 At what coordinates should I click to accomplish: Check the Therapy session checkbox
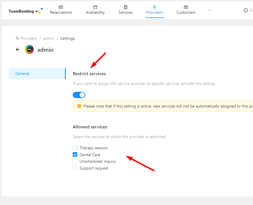pyautogui.click(x=75, y=148)
